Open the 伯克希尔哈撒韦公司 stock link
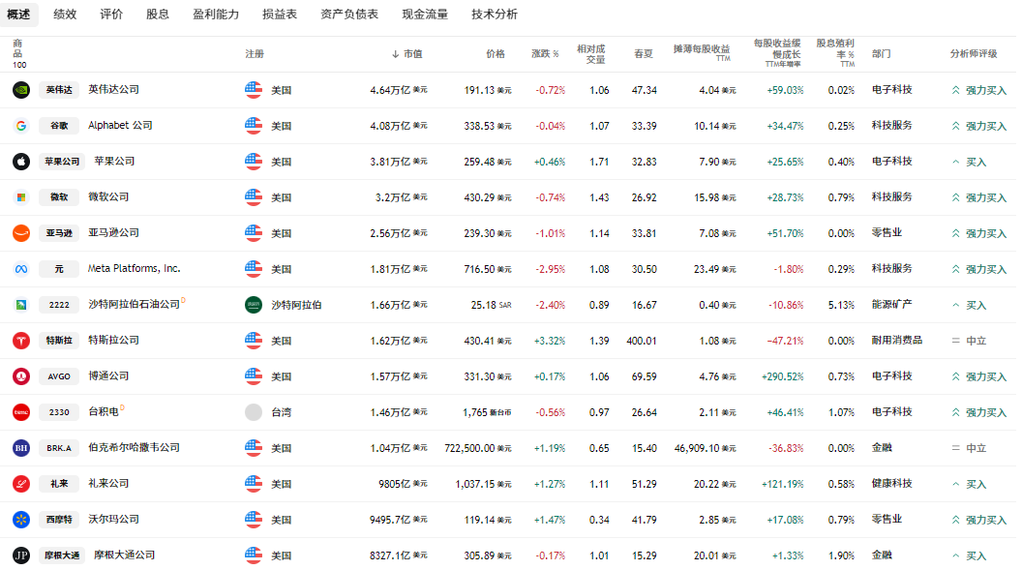This screenshot has height=570, width=1022. [134, 448]
